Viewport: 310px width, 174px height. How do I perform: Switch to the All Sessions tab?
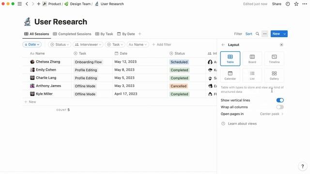(x=37, y=34)
